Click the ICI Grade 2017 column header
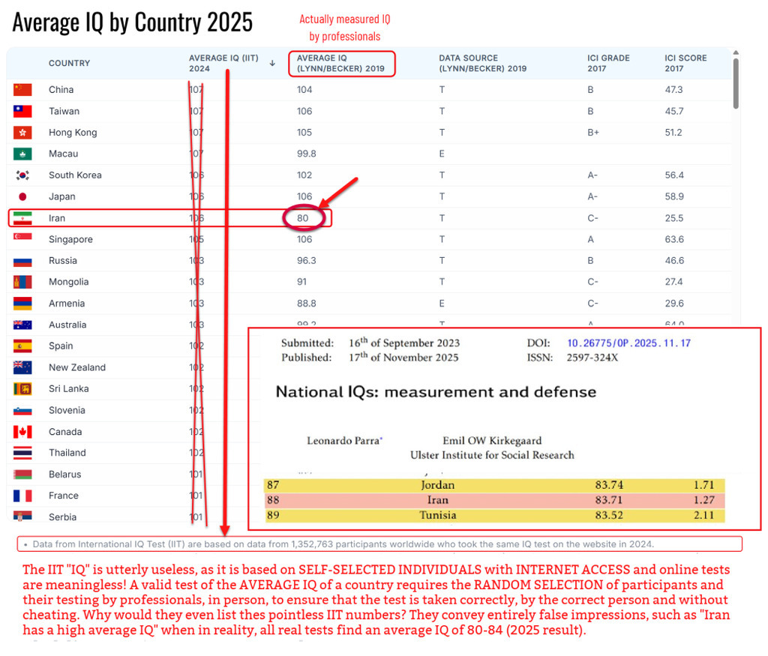The width and height of the screenshot is (768, 656). [608, 63]
